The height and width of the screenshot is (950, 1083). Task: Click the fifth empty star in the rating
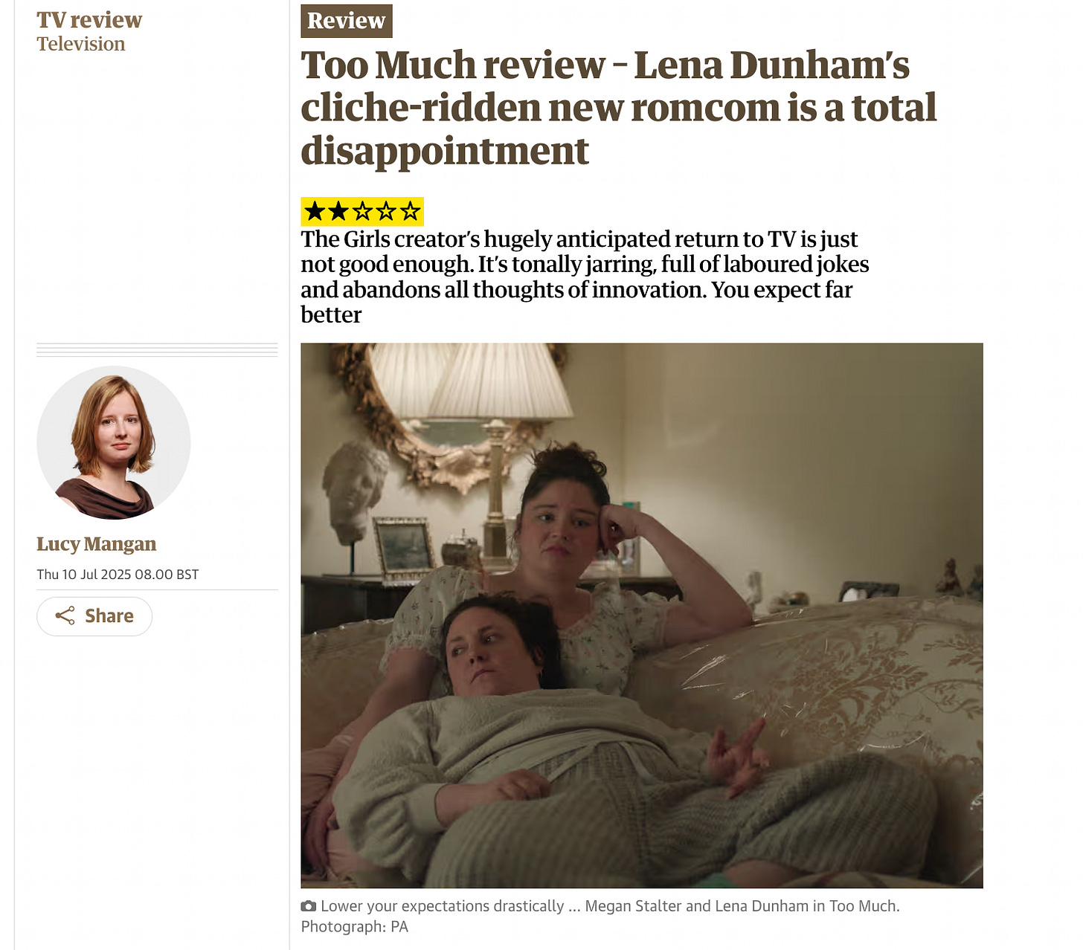[410, 212]
